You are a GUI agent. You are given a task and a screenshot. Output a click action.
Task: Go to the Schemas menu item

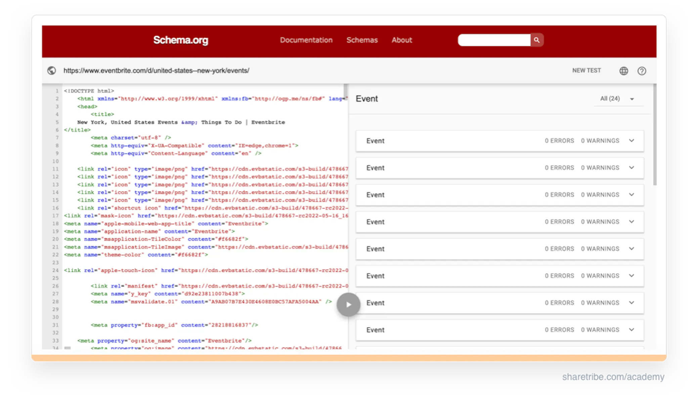[362, 40]
